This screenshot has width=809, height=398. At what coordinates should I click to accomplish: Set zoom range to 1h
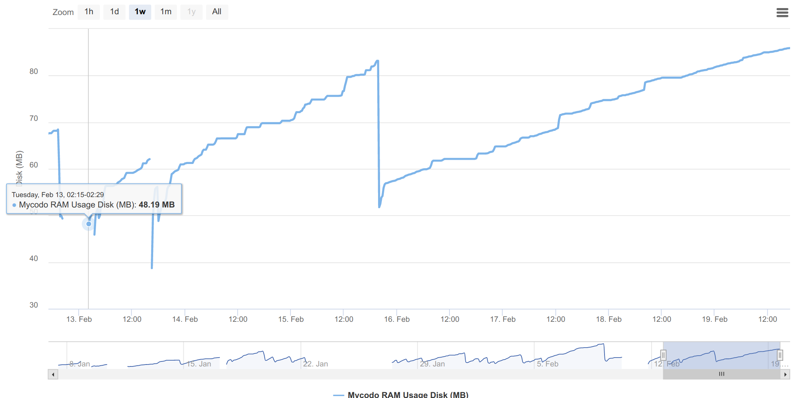tap(89, 12)
